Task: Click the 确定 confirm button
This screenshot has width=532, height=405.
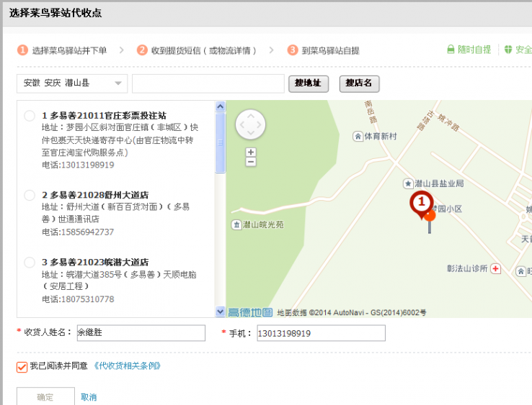Action: pos(45,397)
